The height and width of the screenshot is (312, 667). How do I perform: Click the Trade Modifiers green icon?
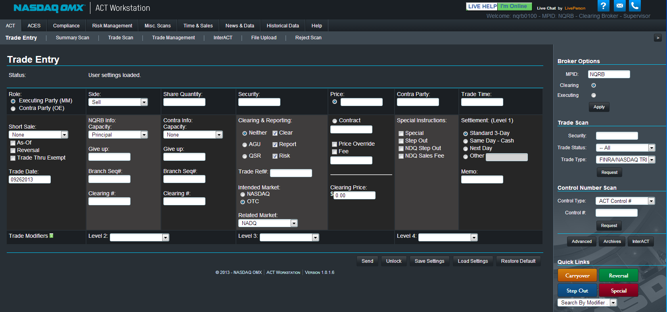point(51,236)
